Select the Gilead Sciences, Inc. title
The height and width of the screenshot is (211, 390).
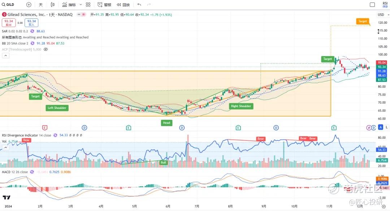tap(26, 15)
